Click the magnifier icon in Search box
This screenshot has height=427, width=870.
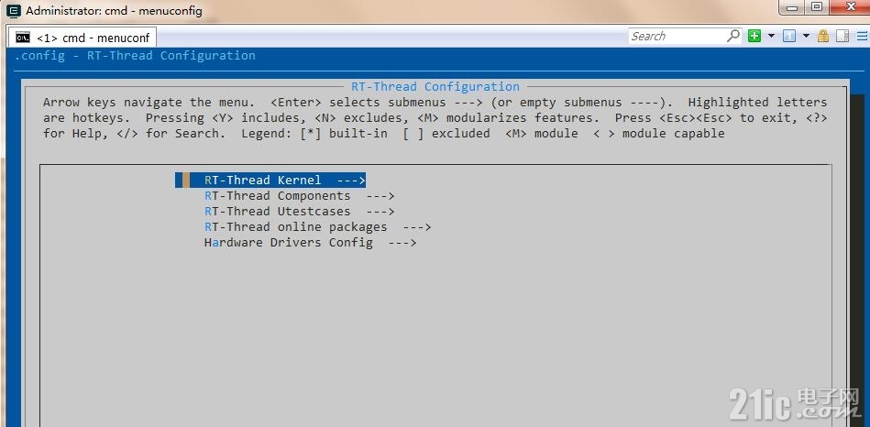[733, 36]
